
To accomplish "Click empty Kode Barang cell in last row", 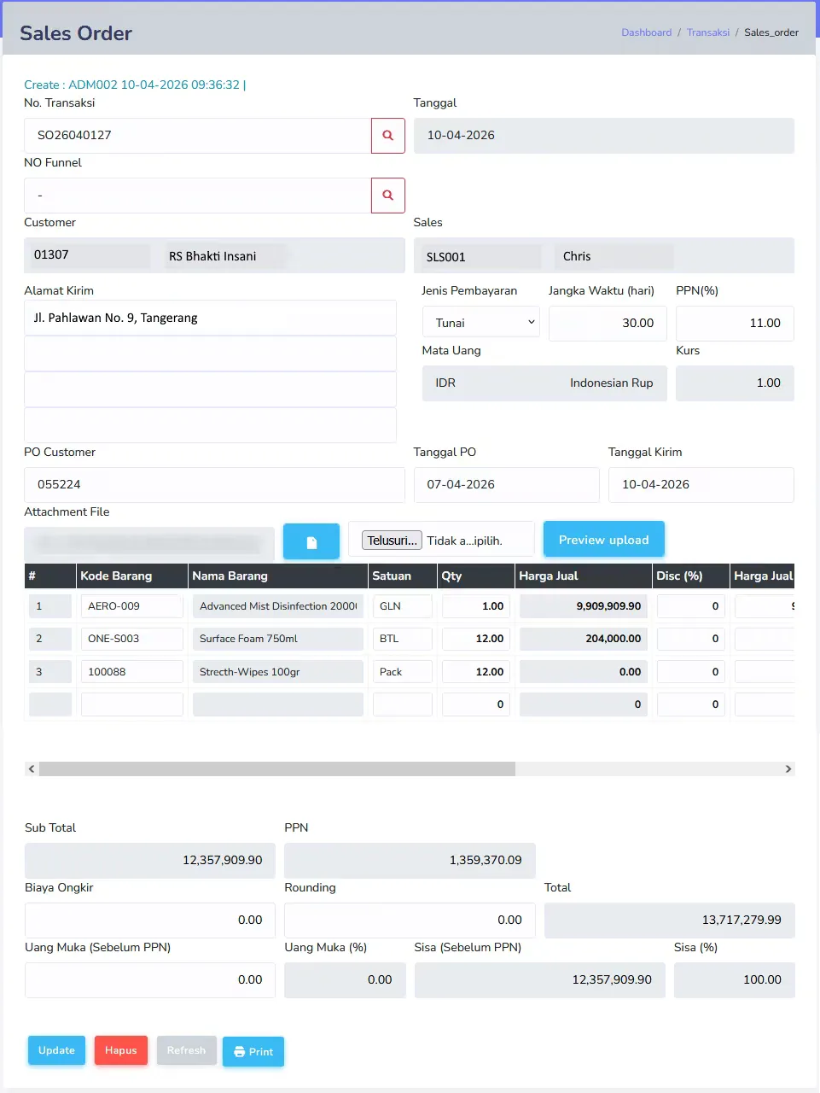I will pos(131,704).
